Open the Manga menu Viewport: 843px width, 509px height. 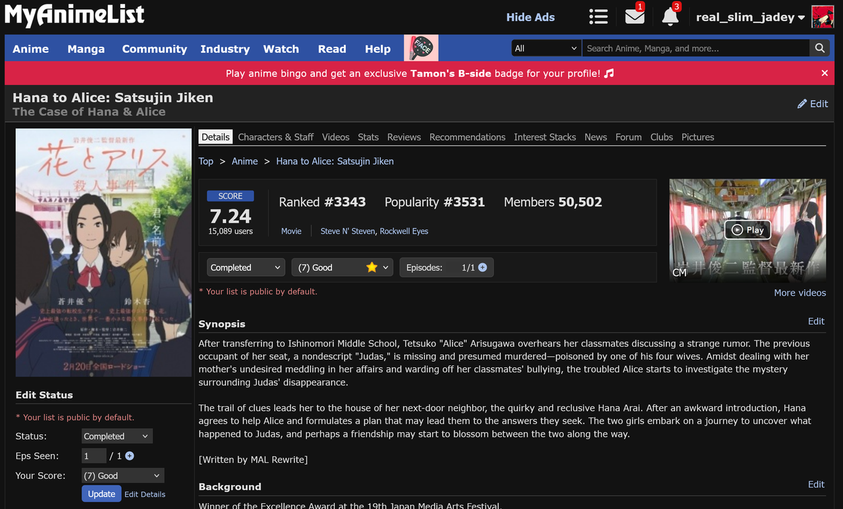point(86,49)
